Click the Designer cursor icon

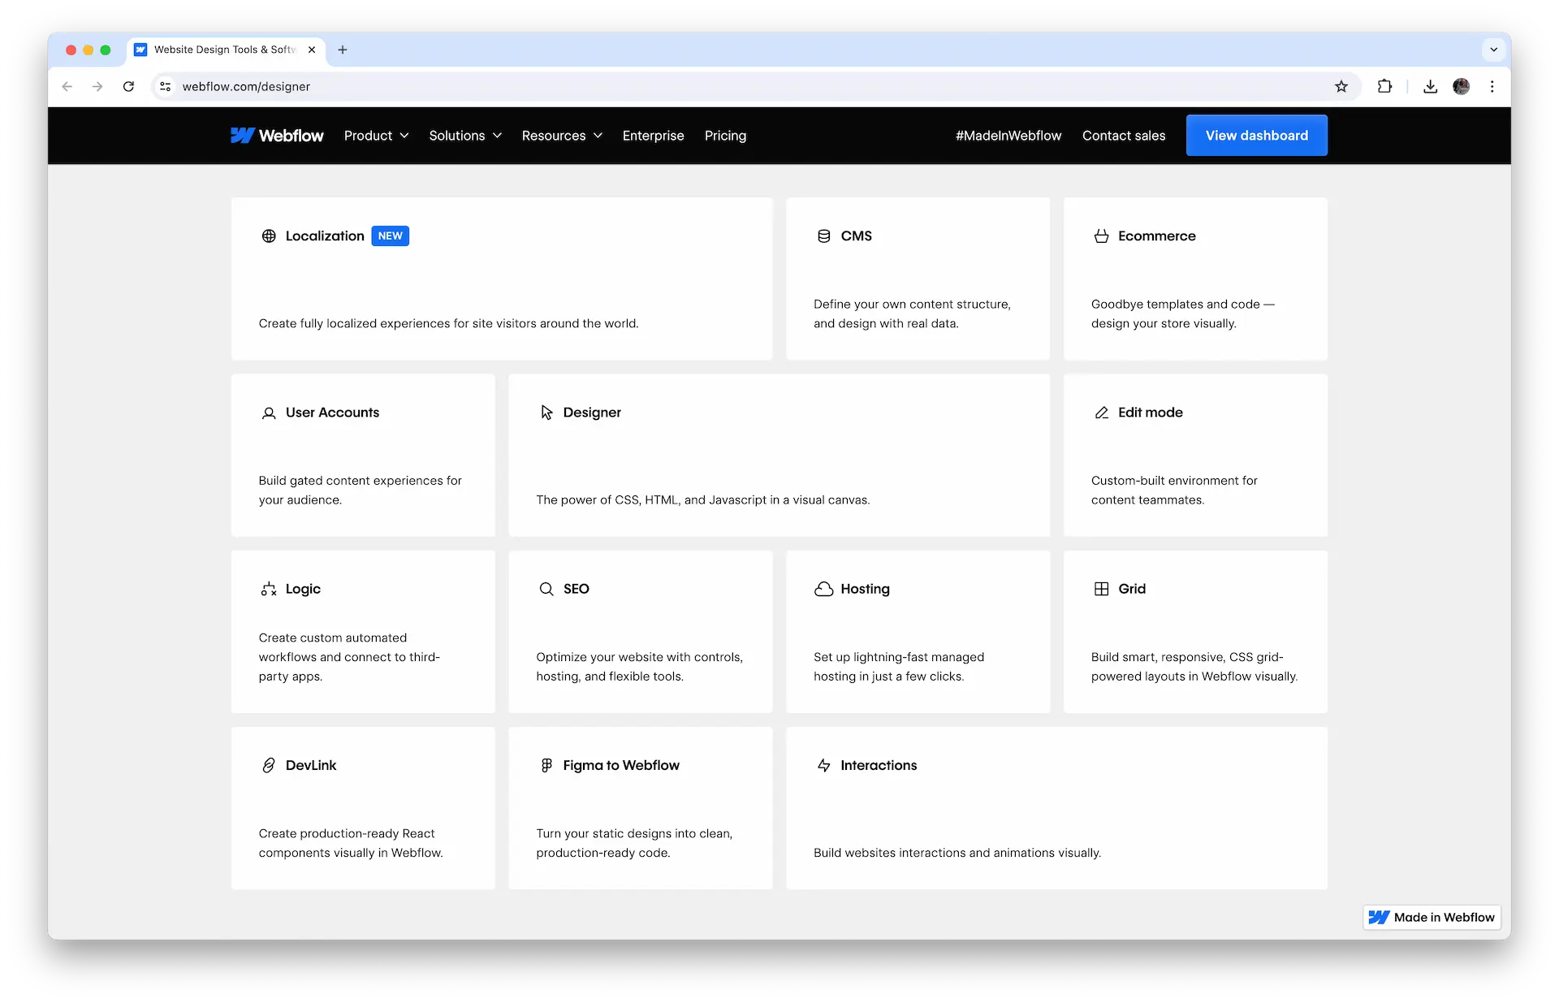pyautogui.click(x=546, y=413)
